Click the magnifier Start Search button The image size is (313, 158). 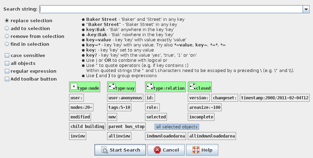pyautogui.click(x=120, y=150)
